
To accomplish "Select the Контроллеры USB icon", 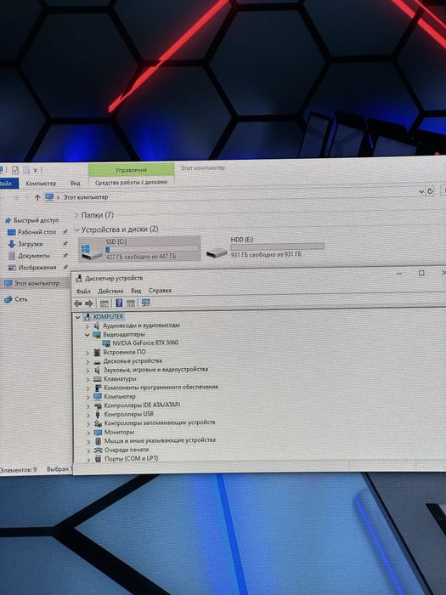I will click(x=98, y=415).
